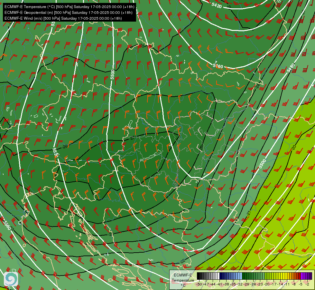315x290 pixels.
Task: Click the -50 legend tick label
Action: point(199,284)
